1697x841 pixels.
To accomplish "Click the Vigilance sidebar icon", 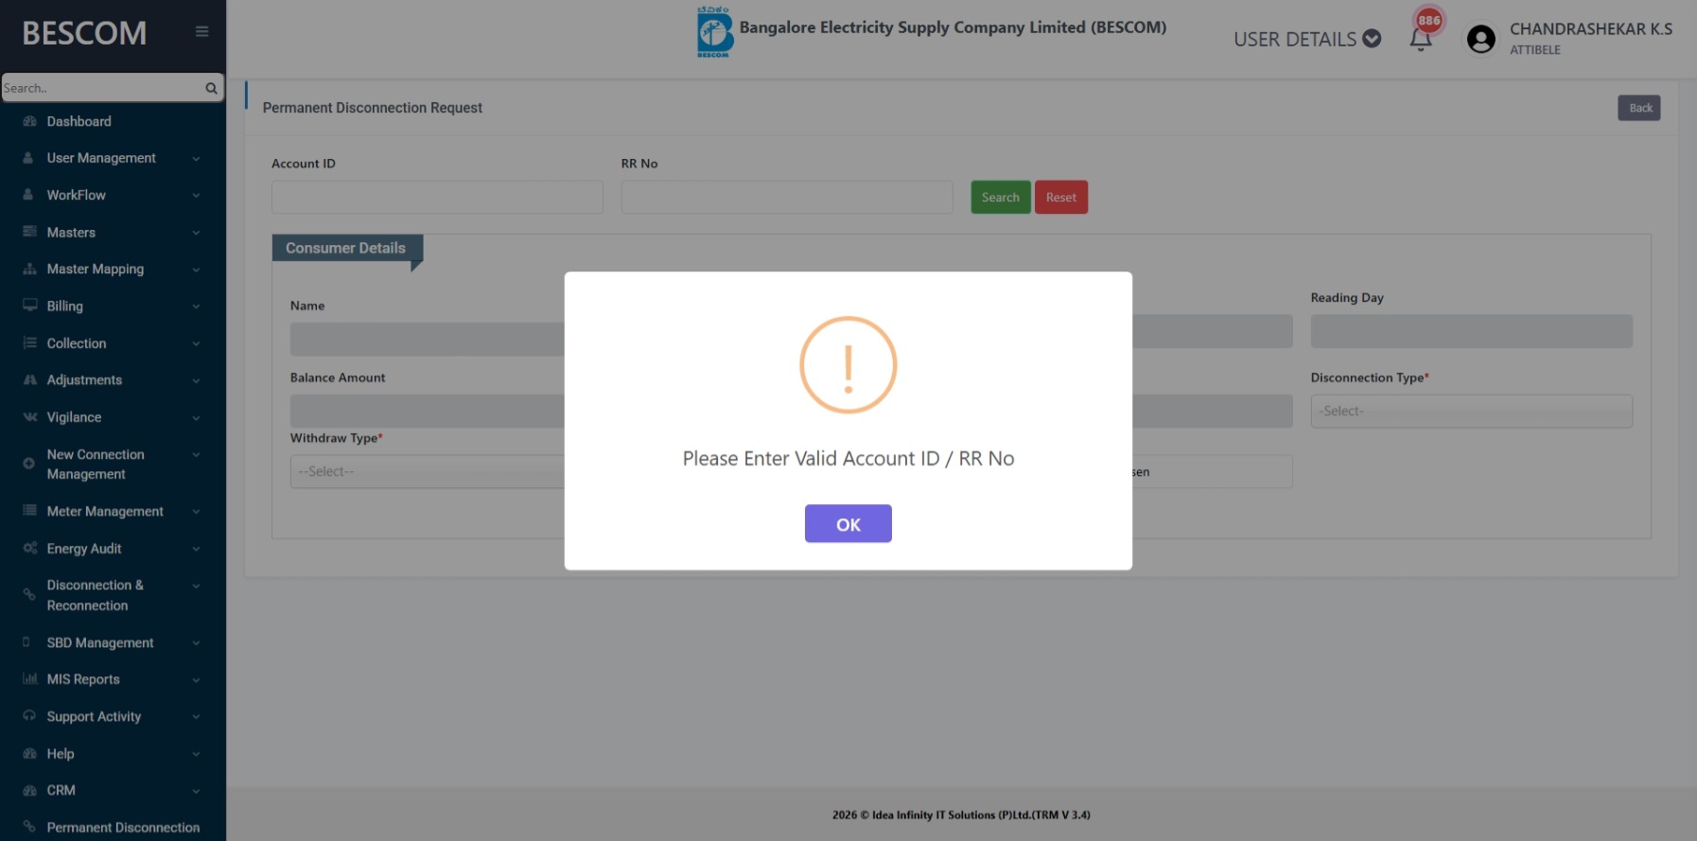I will pyautogui.click(x=29, y=416).
